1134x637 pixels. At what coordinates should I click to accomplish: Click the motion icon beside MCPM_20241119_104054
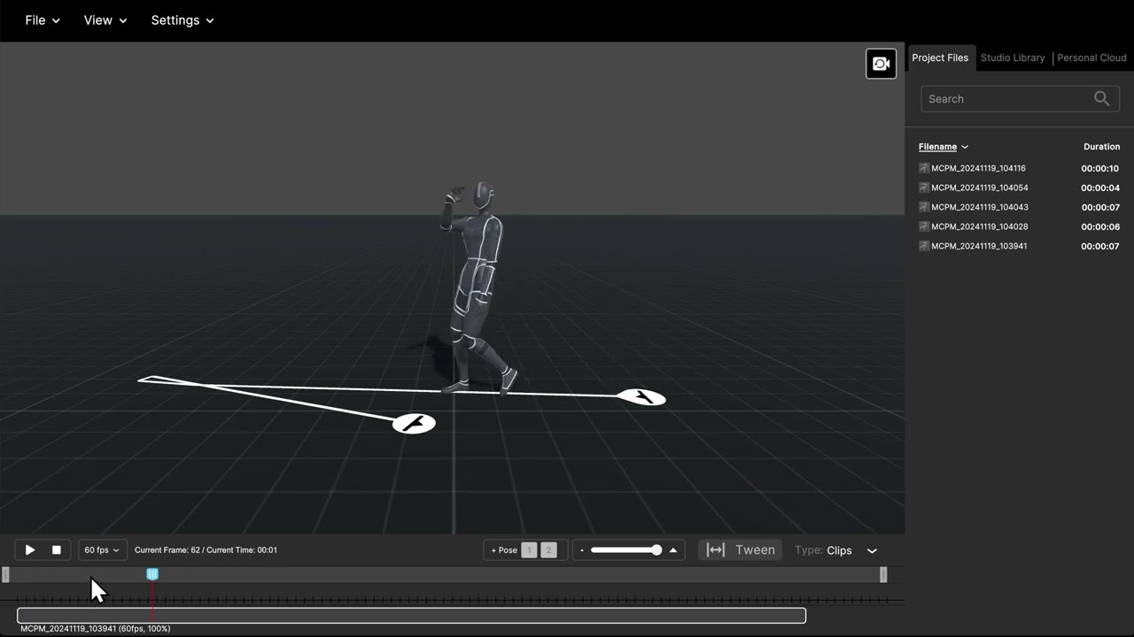(924, 188)
